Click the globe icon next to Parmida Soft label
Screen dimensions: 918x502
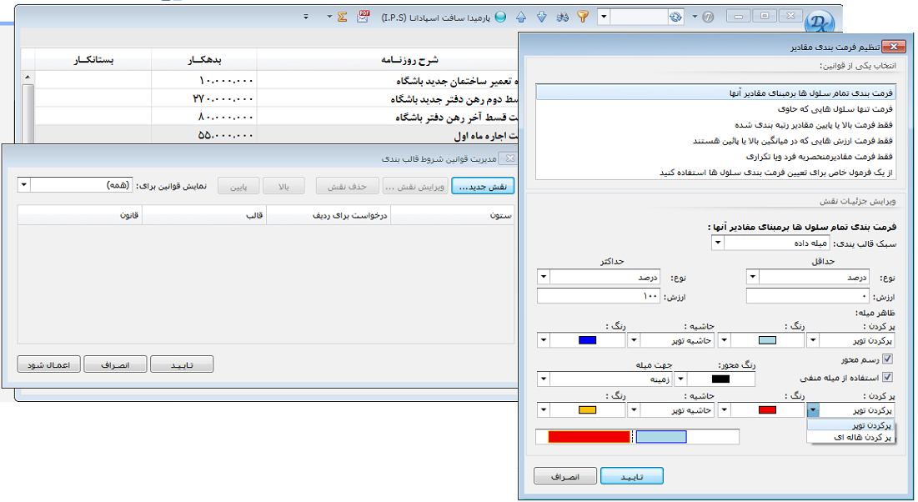tap(500, 15)
